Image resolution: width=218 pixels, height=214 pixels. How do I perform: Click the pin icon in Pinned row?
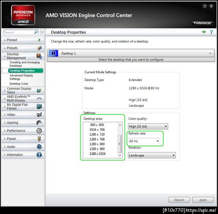(x=39, y=40)
